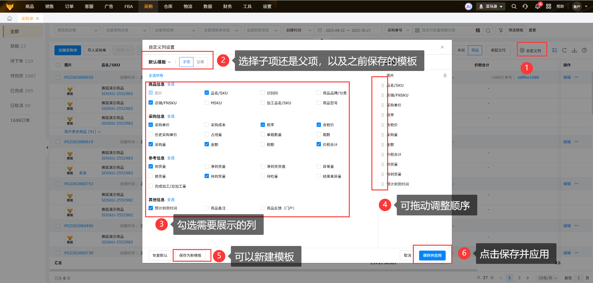Switch to the 父项 tab
This screenshot has width=593, height=283.
click(x=200, y=62)
